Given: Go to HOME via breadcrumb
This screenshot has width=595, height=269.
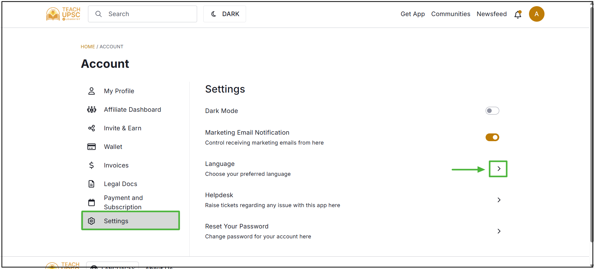Looking at the screenshot, I should tap(88, 47).
